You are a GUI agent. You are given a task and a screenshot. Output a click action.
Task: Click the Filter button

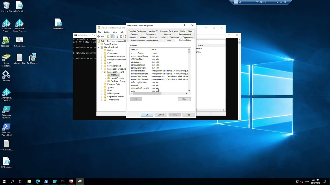click(184, 99)
